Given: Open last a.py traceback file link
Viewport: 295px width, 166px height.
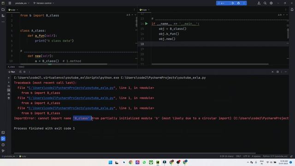Looking at the screenshot, I should (x=71, y=108).
